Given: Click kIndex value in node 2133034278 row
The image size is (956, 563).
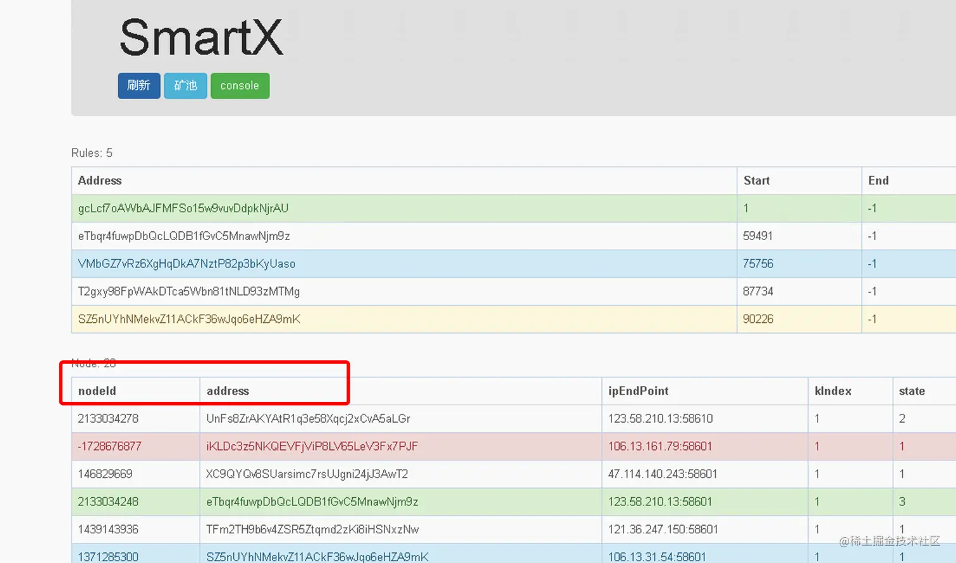Looking at the screenshot, I should tap(817, 419).
